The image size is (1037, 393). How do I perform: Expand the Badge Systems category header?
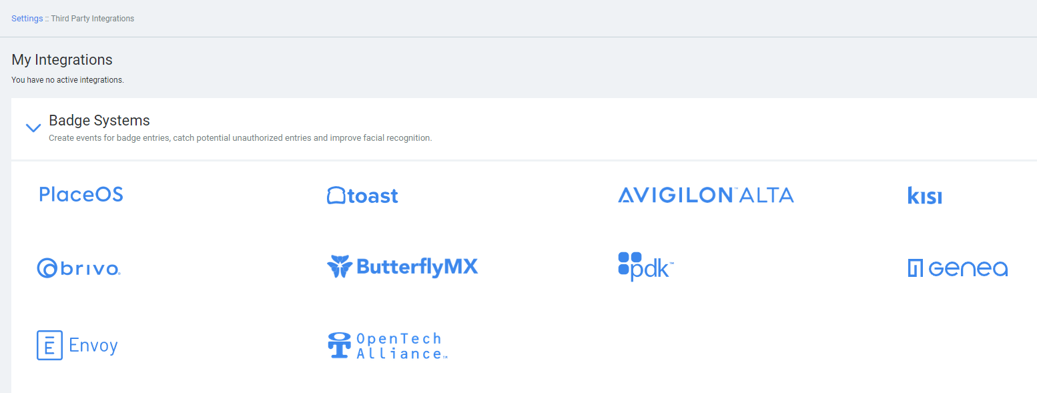[99, 121]
